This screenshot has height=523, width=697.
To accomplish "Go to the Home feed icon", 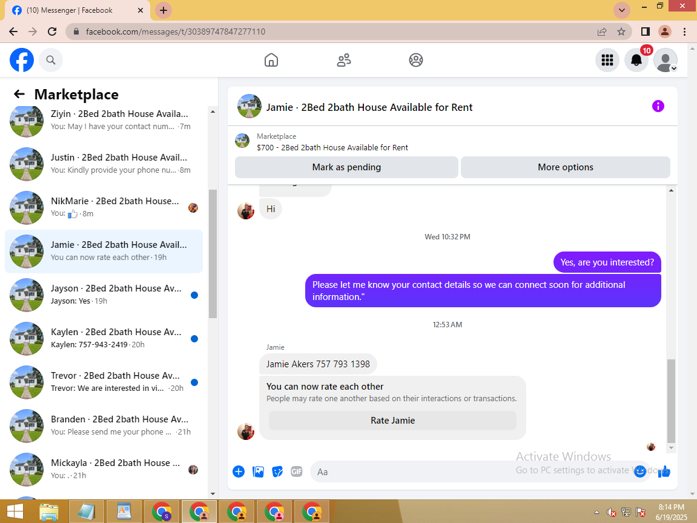I will coord(271,60).
